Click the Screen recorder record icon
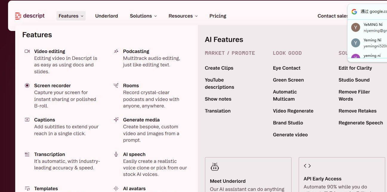This screenshot has height=192, width=387. click(x=27, y=85)
